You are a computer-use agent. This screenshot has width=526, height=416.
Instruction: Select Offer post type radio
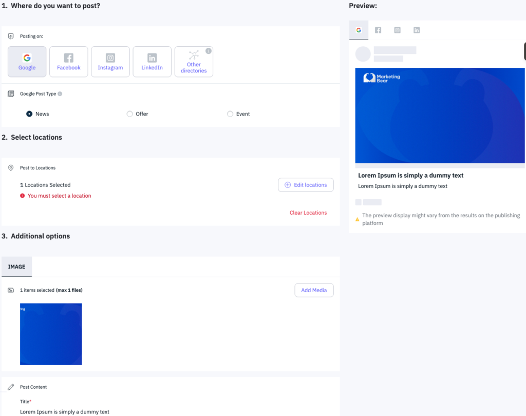click(x=129, y=114)
